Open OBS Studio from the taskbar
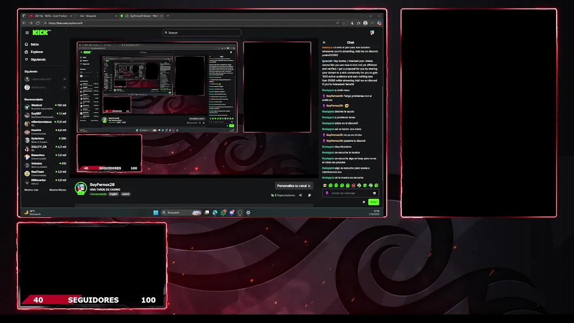 [240, 213]
